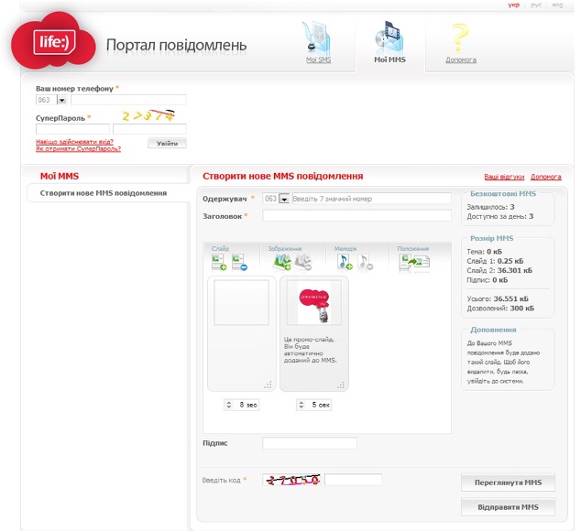This screenshot has height=531, width=581.
Task: Open the Мої MMS tab label
Action: coord(389,60)
